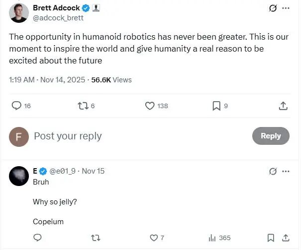This screenshot has width=301, height=250.
Task: View analytics for E's reply
Action: pyautogui.click(x=219, y=238)
